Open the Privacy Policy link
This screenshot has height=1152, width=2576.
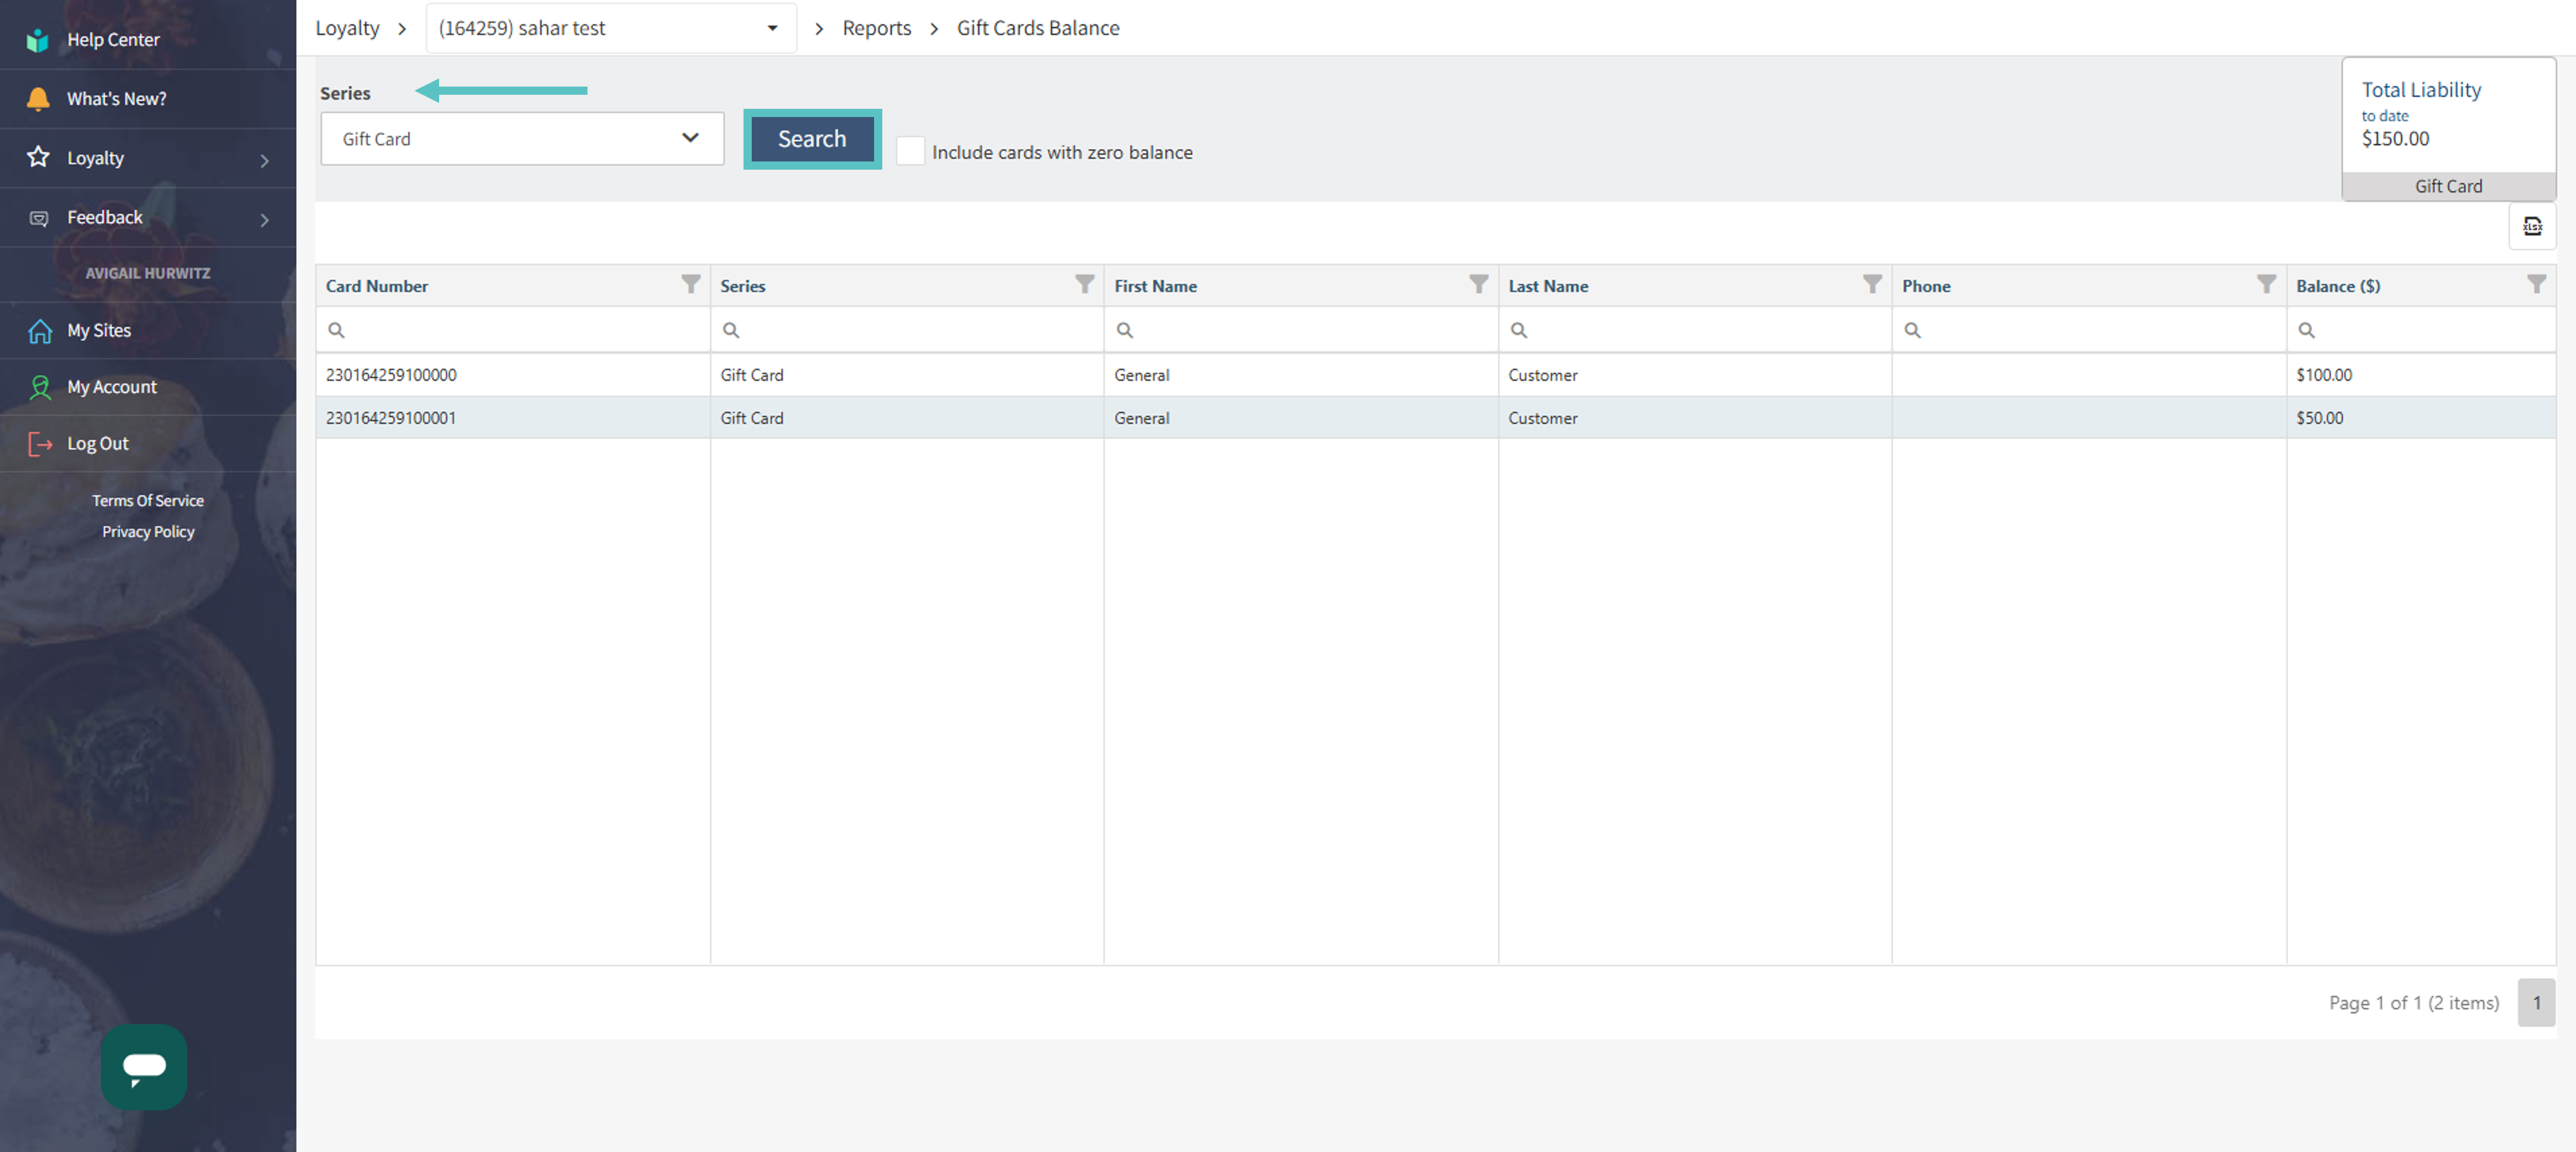click(x=148, y=532)
